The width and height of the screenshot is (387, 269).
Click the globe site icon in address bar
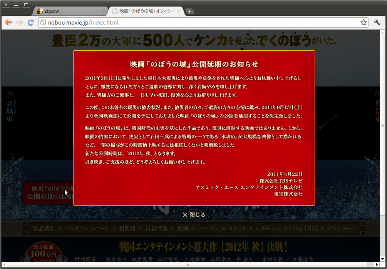click(x=43, y=23)
